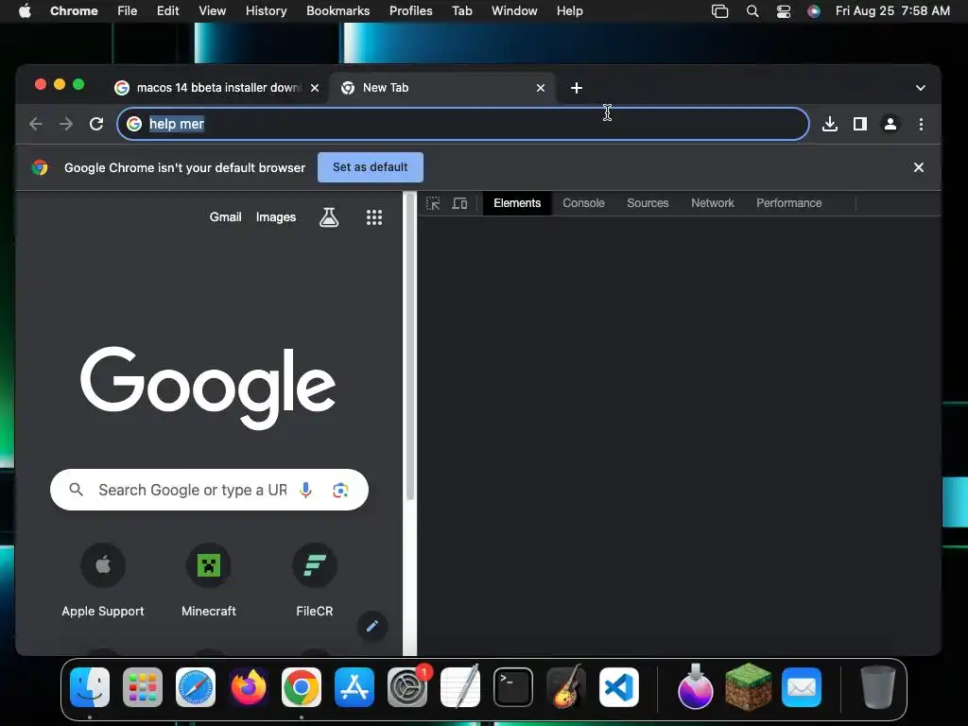Click the address bar with help mer
968x726 pixels.
click(x=463, y=124)
